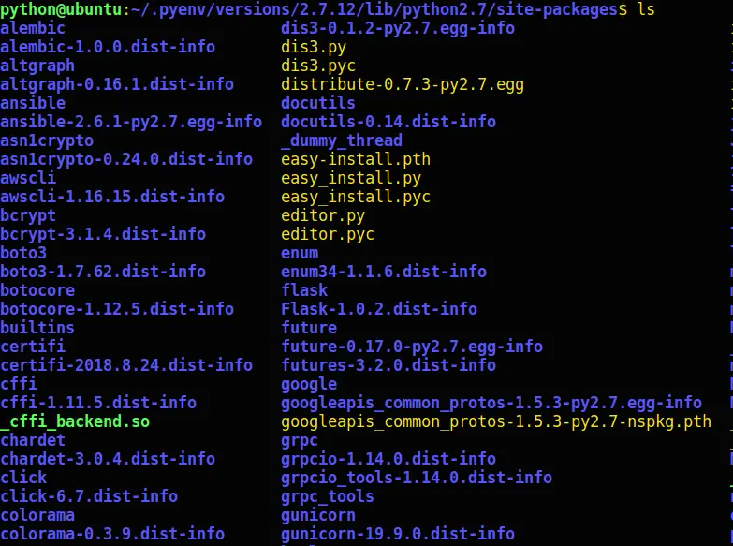Screen dimensions: 733x546
Task: Click the 'easy_install.pyc' file name
Action: (356, 197)
